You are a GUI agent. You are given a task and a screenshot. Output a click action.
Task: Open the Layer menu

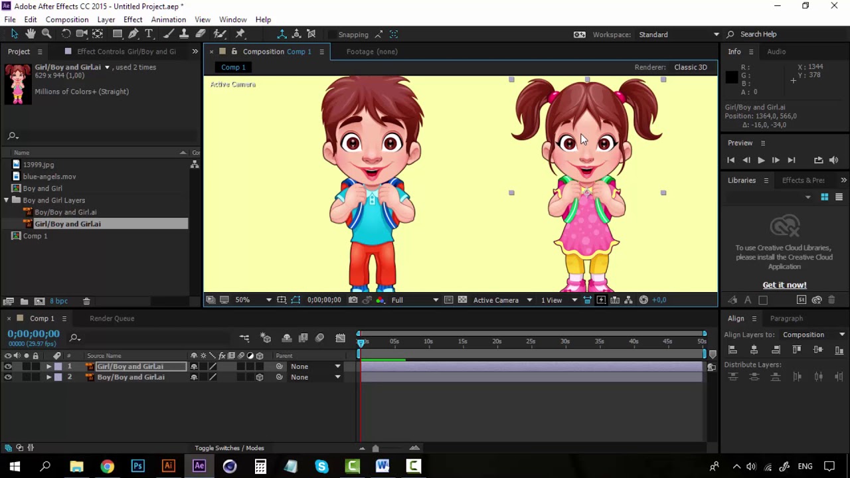[106, 19]
